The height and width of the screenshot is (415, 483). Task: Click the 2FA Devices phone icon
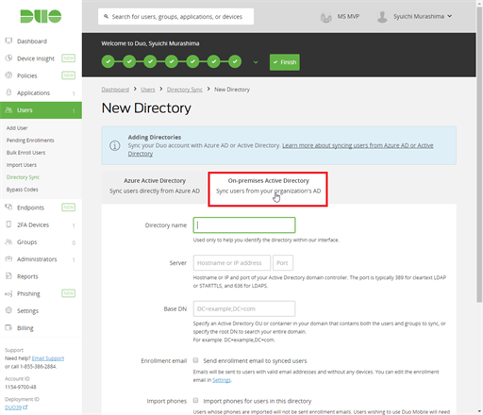8,224
